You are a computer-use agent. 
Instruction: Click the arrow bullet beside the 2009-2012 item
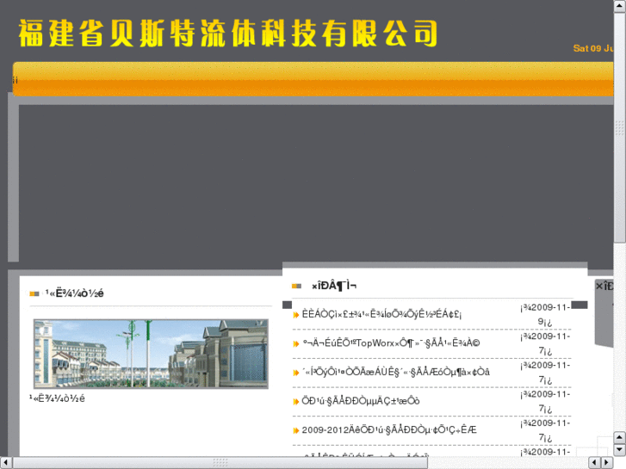coord(296,430)
